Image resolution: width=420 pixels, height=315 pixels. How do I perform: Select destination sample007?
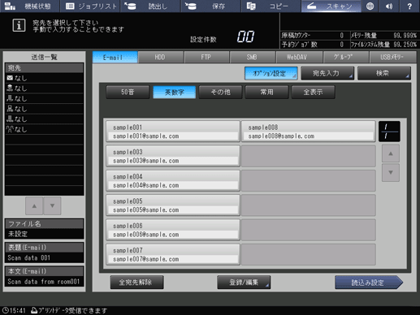(173, 254)
